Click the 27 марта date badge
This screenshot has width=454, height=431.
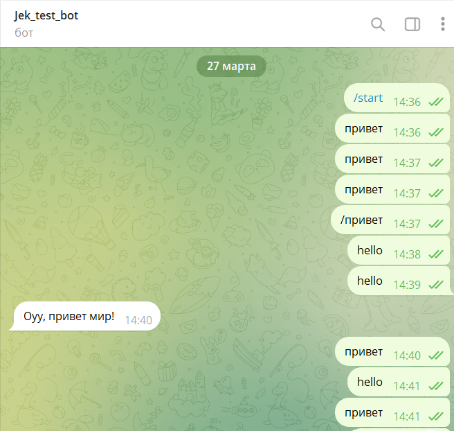point(231,66)
